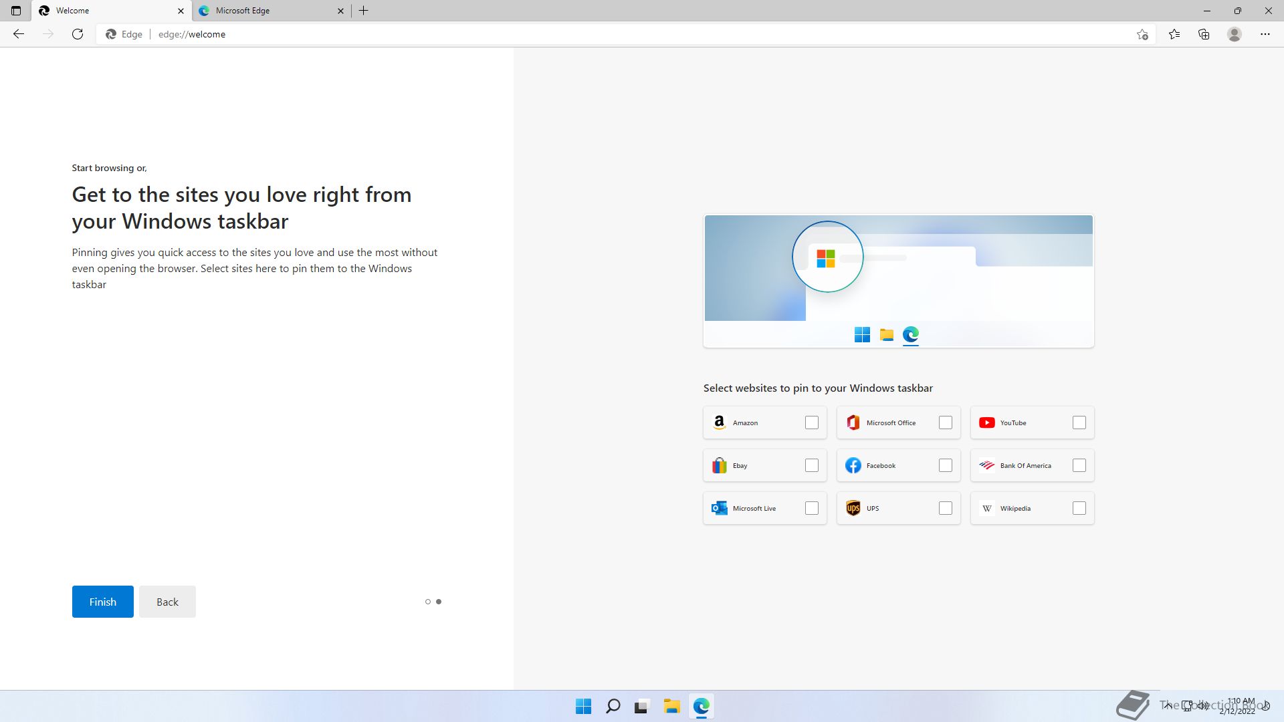Check the Microsoft Office pin checkbox
This screenshot has width=1284, height=722.
point(946,423)
